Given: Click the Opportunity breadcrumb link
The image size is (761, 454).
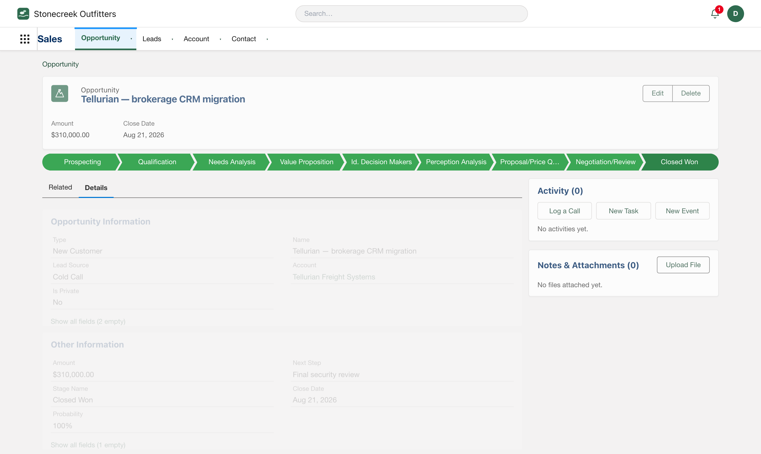Looking at the screenshot, I should 60,64.
